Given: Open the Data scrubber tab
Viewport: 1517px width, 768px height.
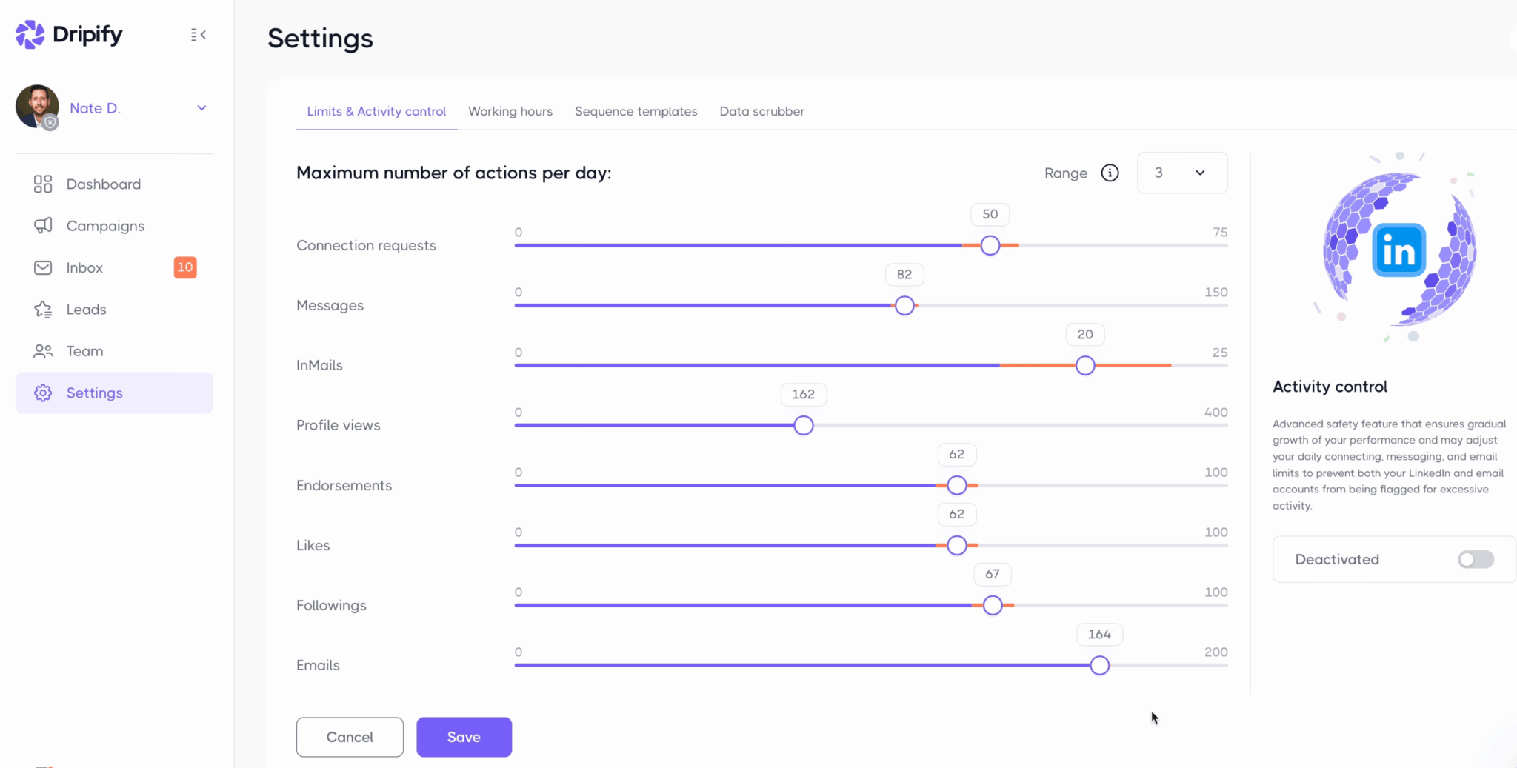Looking at the screenshot, I should [761, 111].
